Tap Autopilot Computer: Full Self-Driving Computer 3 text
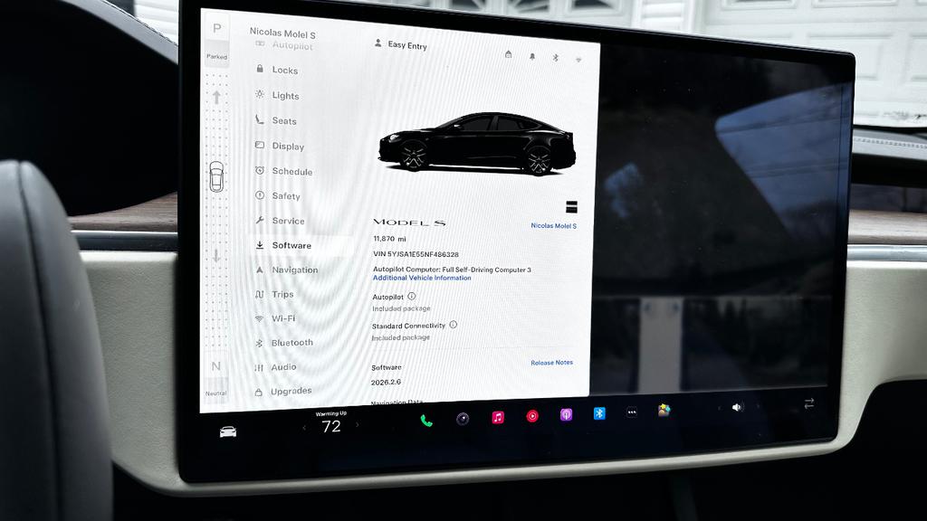Viewport: 927px width, 521px height. [x=452, y=270]
